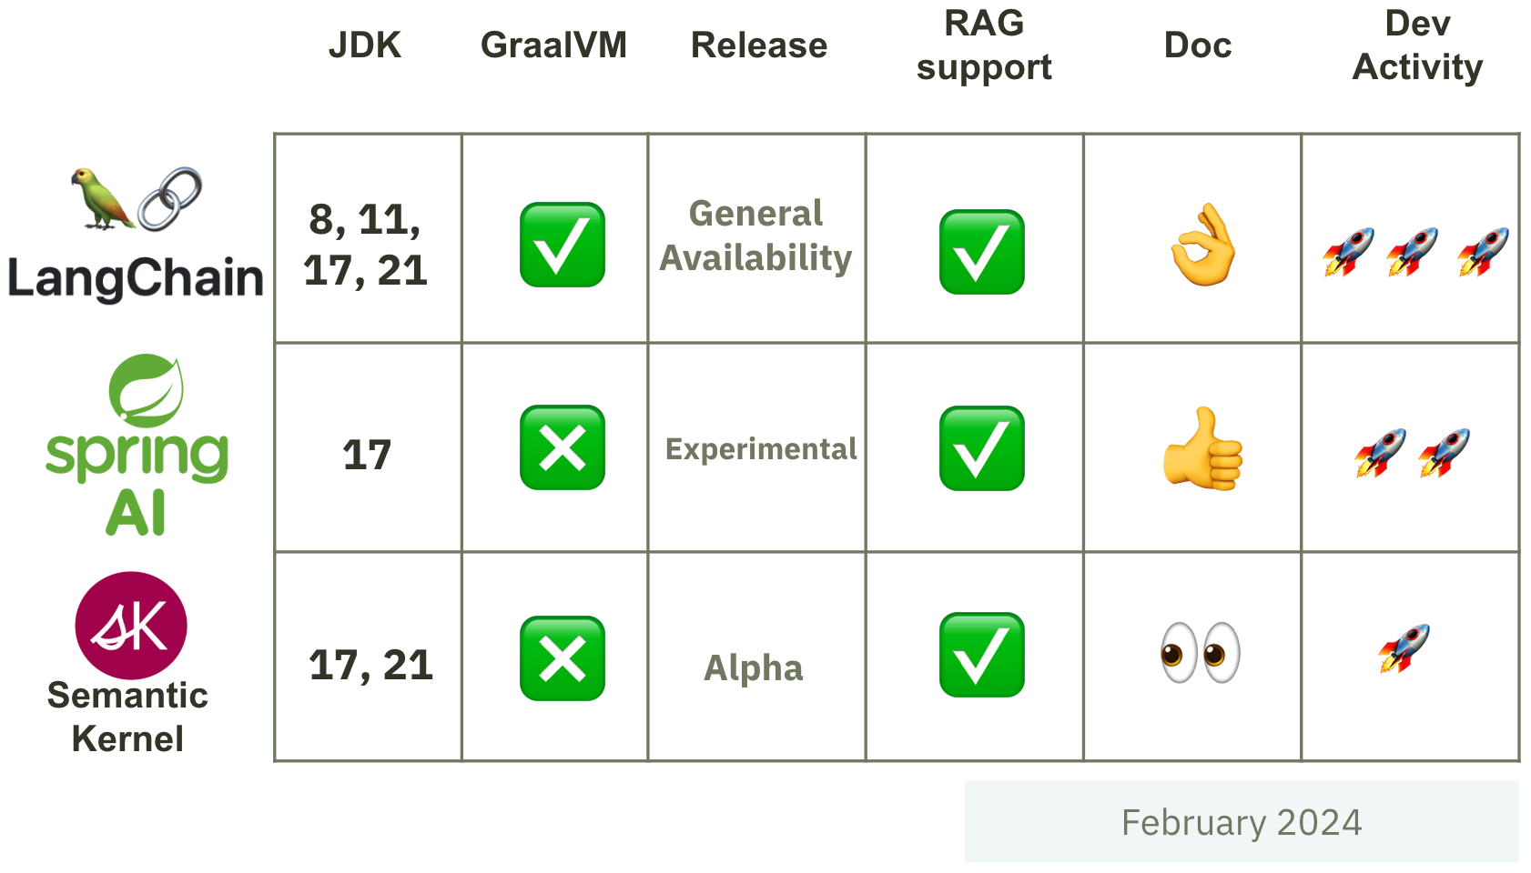Click the Semantic Kernel SK logo
1531x873 pixels.
point(131,626)
